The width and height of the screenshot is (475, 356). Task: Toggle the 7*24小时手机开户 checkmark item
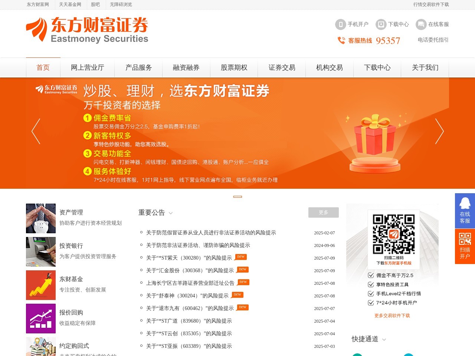(x=371, y=303)
